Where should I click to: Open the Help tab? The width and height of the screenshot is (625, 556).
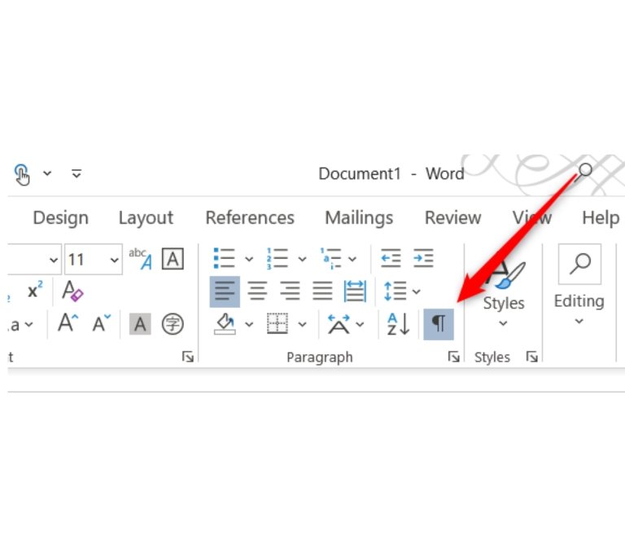[601, 218]
